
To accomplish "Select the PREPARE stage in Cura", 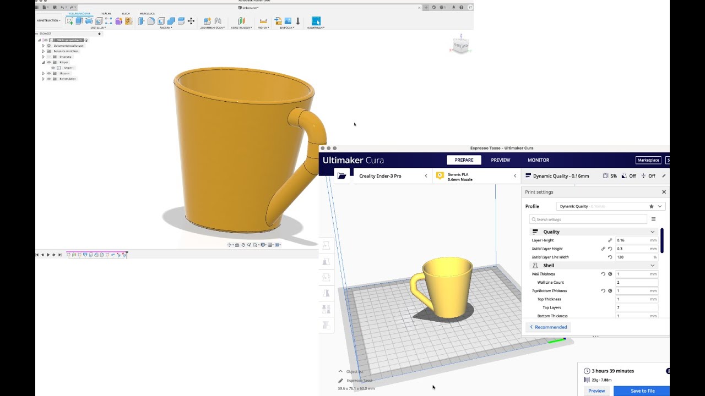I will tap(464, 160).
